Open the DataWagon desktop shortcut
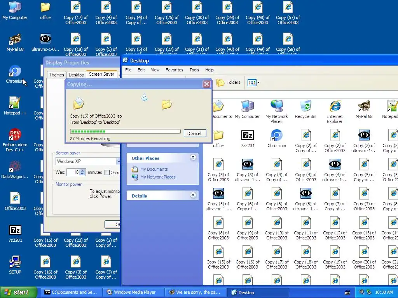Viewport: 398px width, 298px height. click(15, 170)
